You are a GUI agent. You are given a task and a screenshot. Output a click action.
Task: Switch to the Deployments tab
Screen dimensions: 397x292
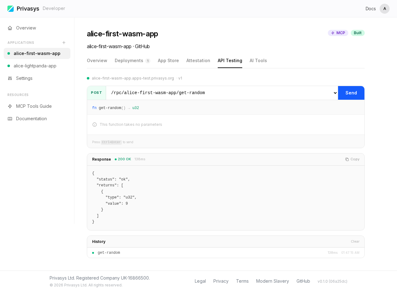(x=128, y=61)
